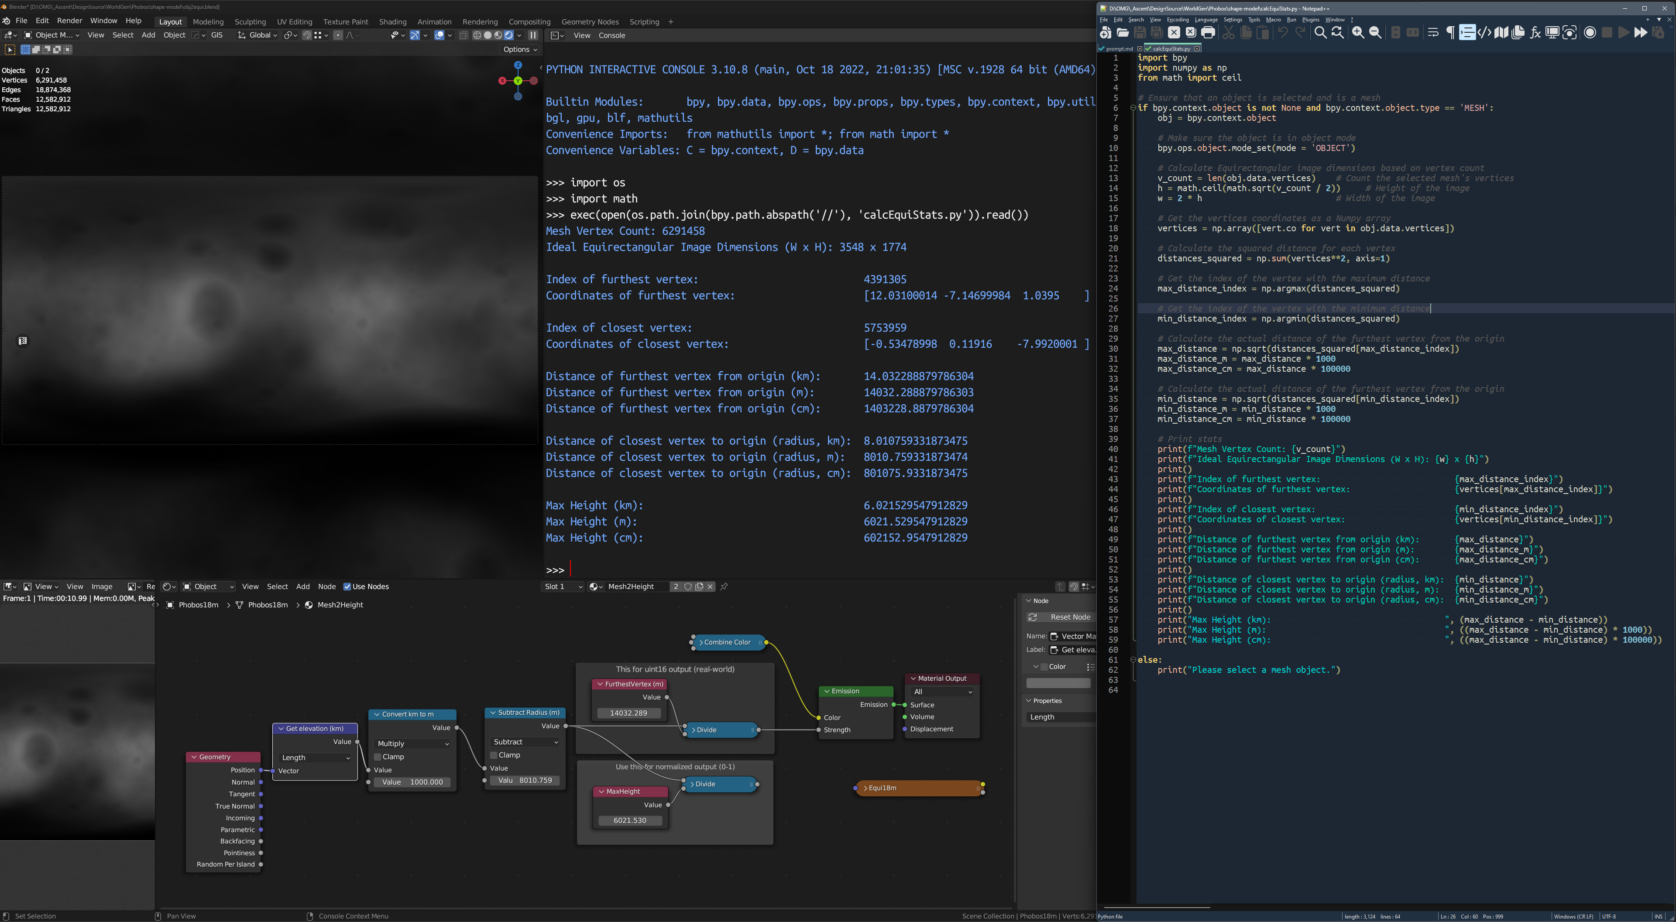1676x922 pixels.
Task: Click the Value 1000.000 slider field
Action: tap(412, 782)
